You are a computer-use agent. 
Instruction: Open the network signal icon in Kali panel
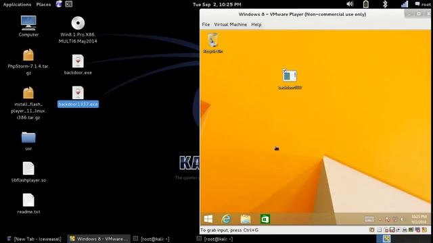tap(405, 4)
